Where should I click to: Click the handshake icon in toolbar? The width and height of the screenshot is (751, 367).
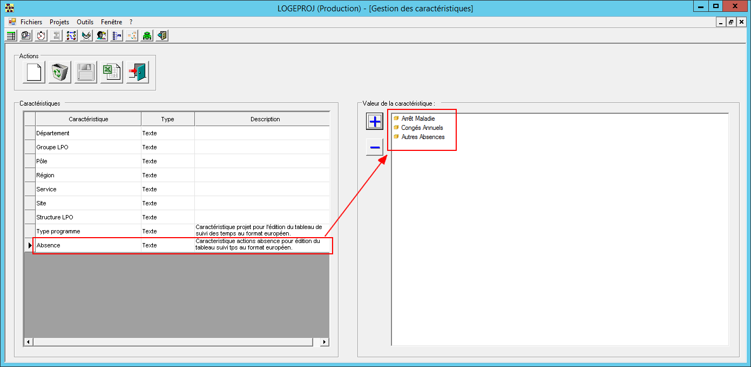[x=86, y=36]
